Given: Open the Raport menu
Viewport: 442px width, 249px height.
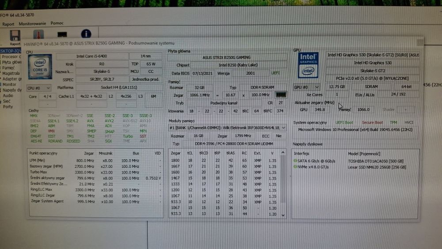Looking at the screenshot, I should [x=8, y=24].
